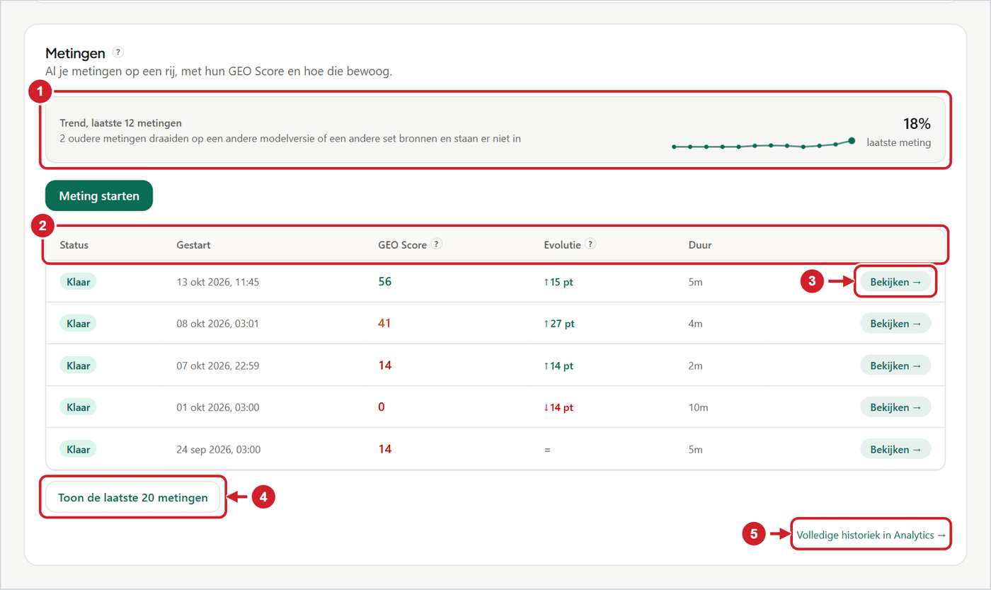Click the red downward 14 pt evolution value
Image resolution: width=991 pixels, height=590 pixels.
(x=558, y=407)
